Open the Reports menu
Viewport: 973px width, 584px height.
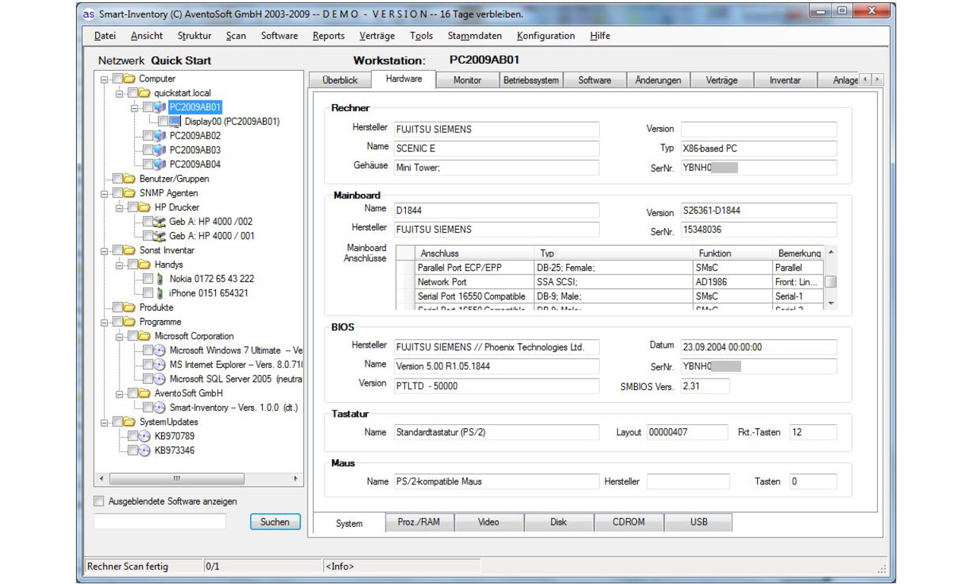[328, 36]
